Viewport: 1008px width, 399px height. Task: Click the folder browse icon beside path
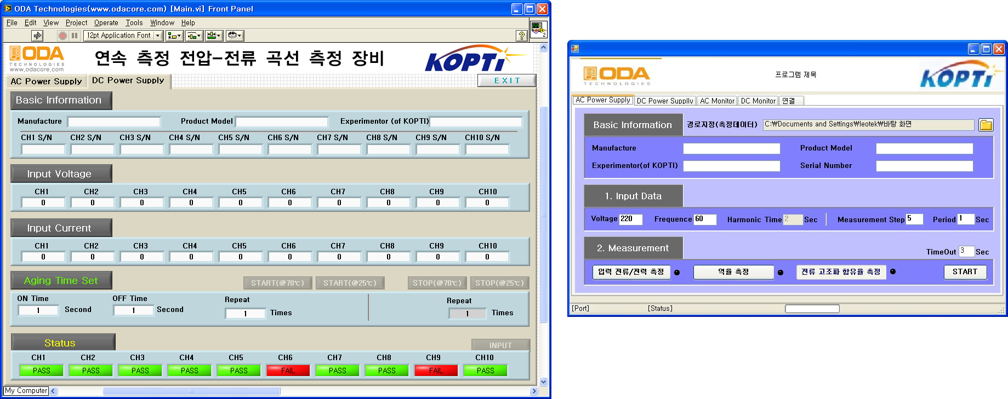point(986,125)
